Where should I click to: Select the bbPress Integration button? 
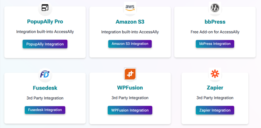coord(215,44)
